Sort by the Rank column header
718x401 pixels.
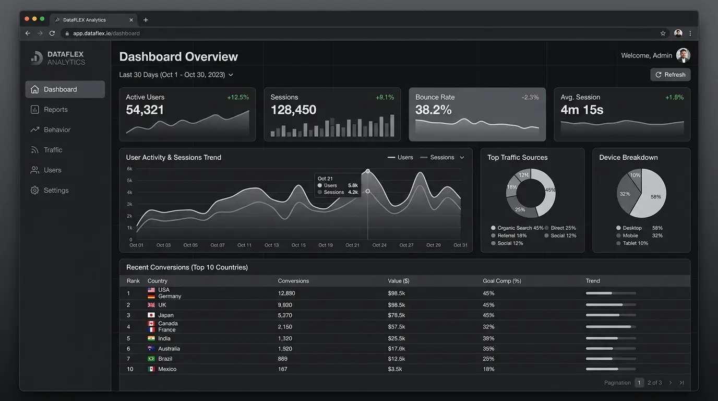tap(133, 281)
